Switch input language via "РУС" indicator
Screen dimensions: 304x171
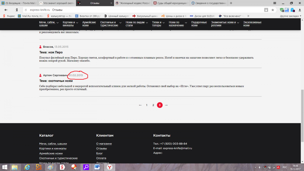pyautogui.click(x=285, y=167)
